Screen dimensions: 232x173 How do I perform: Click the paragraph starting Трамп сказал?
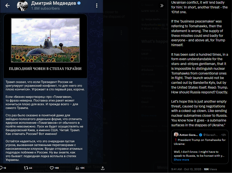tap(45, 86)
